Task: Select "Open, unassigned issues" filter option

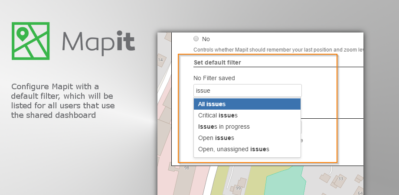Action: [x=247, y=149]
